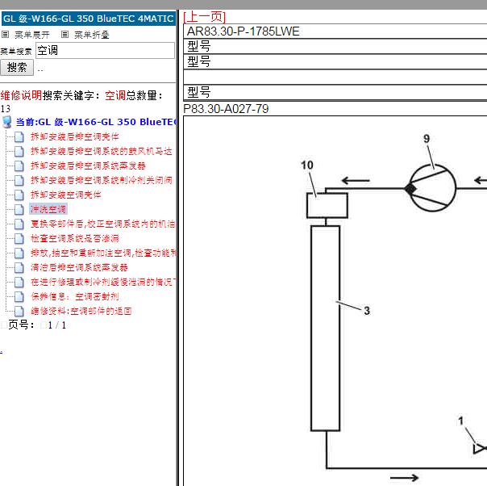
Task: Click document icon beside 更换零部件后,校正空调系统内的机油
Action: click(x=19, y=224)
